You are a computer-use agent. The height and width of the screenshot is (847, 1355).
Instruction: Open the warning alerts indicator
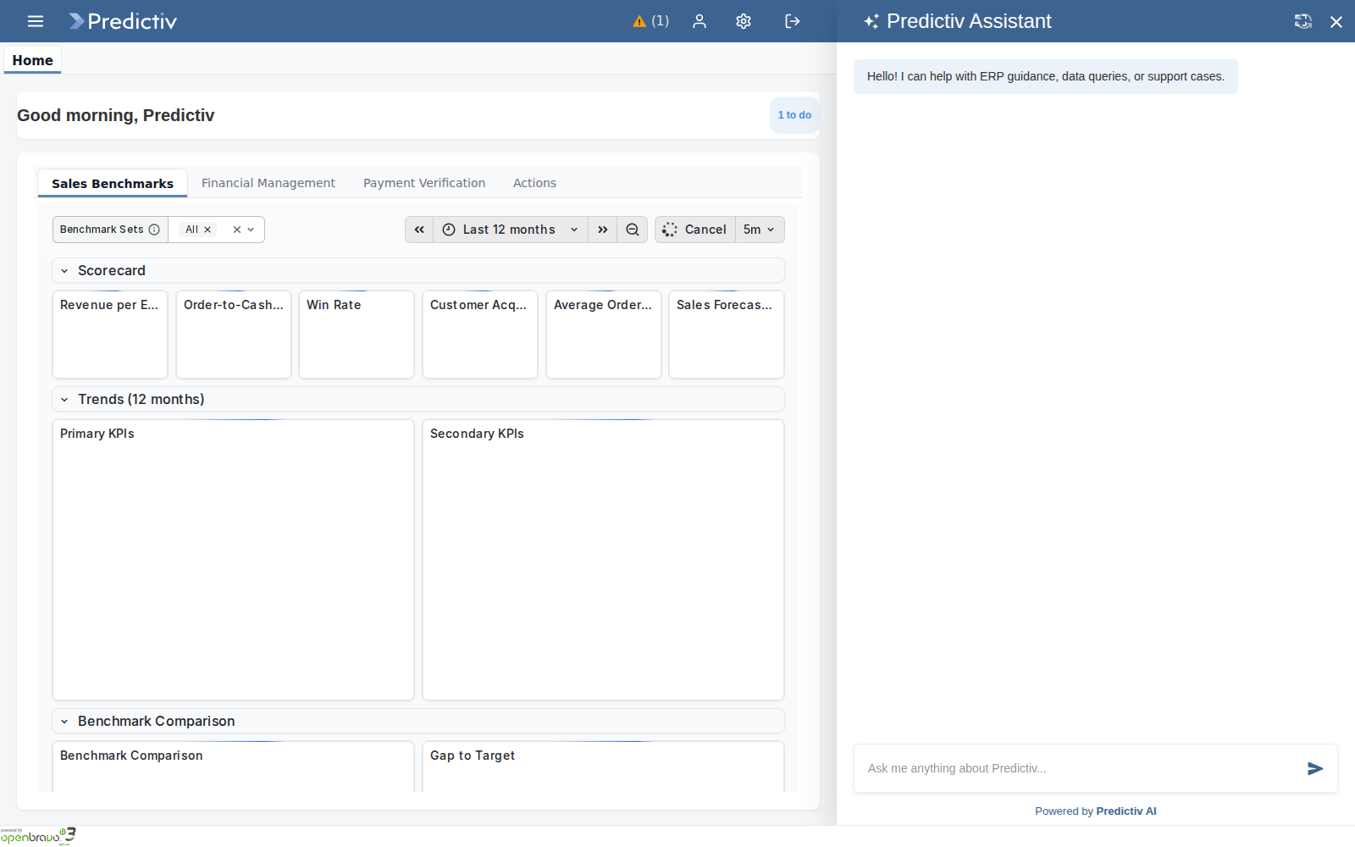pyautogui.click(x=650, y=21)
